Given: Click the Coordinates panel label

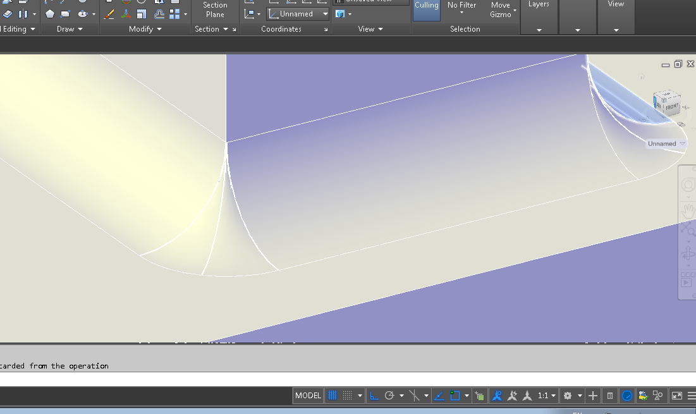Looking at the screenshot, I should point(281,29).
